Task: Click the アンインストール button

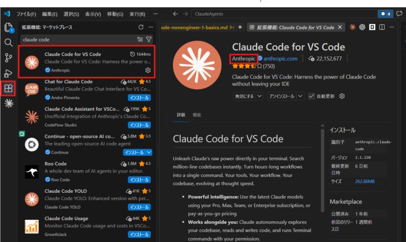Action: tap(282, 96)
